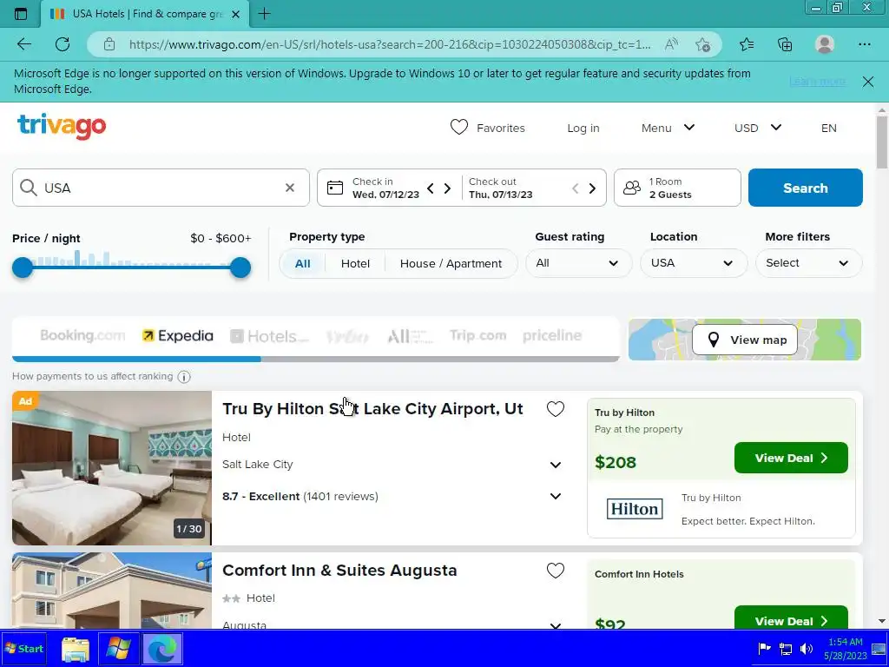Viewport: 889px width, 667px height.
Task: Open the More filters Select dropdown
Action: pyautogui.click(x=808, y=263)
